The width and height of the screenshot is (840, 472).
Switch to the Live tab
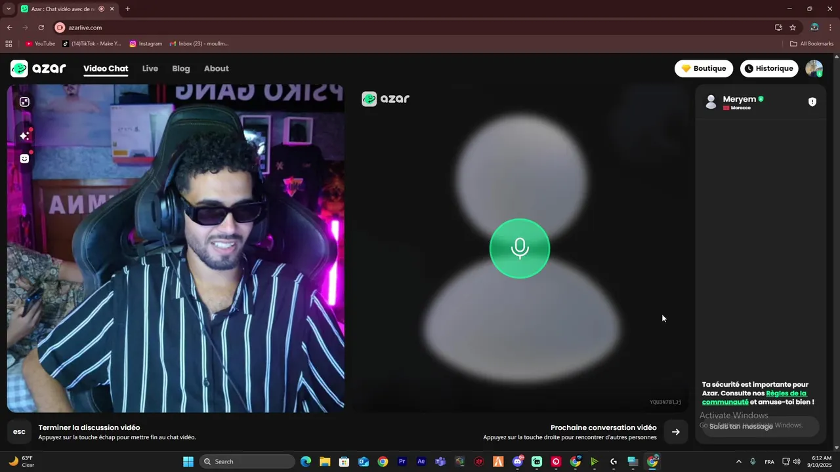coord(150,68)
